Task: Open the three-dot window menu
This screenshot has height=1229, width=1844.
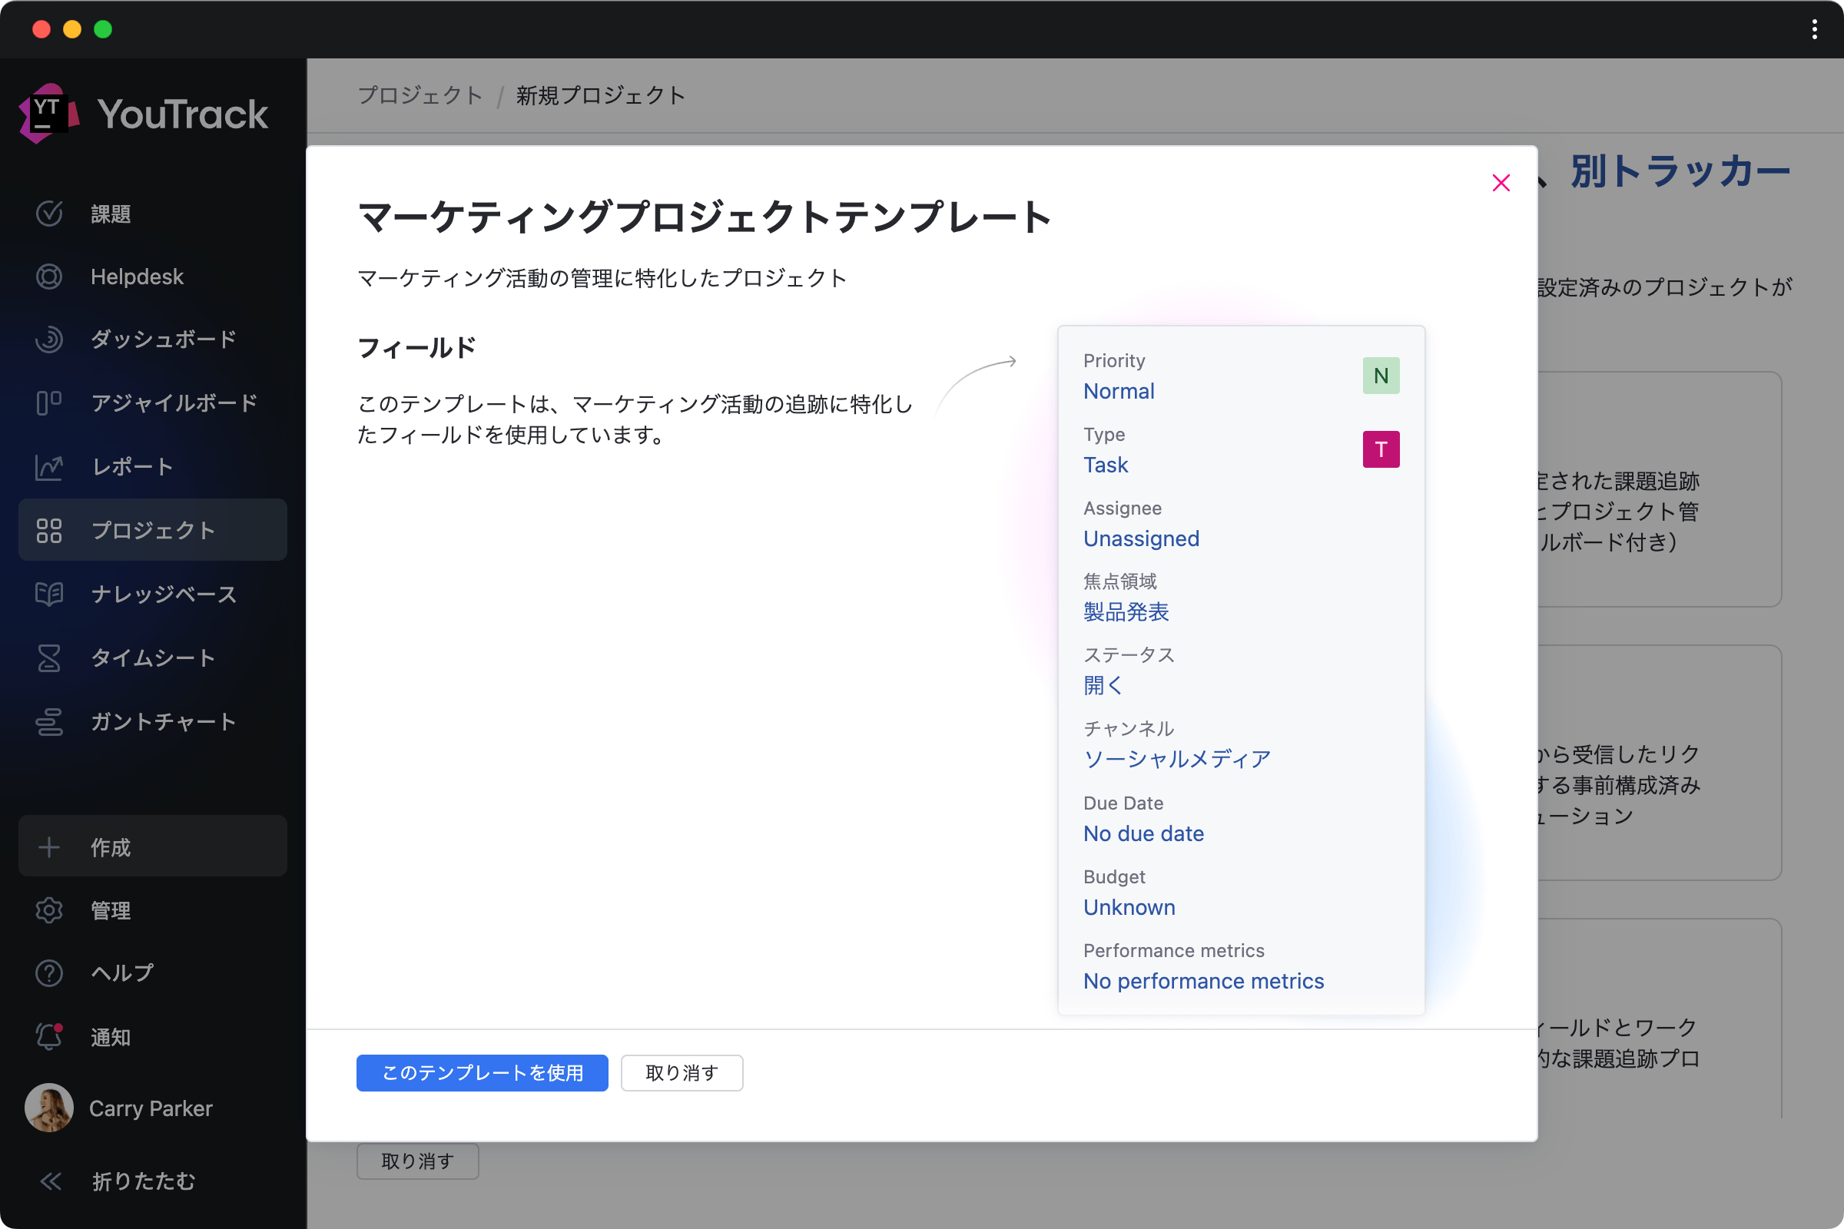Action: pos(1814,30)
